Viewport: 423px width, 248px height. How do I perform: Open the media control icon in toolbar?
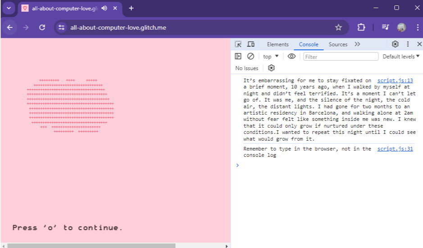(385, 27)
